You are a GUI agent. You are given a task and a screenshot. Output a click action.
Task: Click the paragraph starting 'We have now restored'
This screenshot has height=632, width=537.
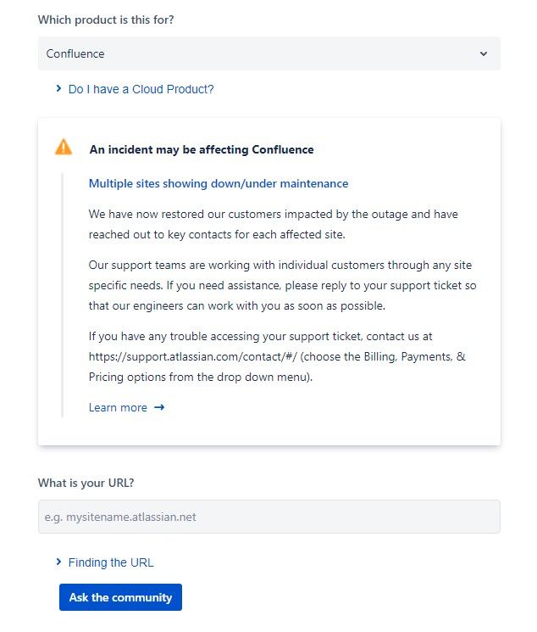click(274, 224)
